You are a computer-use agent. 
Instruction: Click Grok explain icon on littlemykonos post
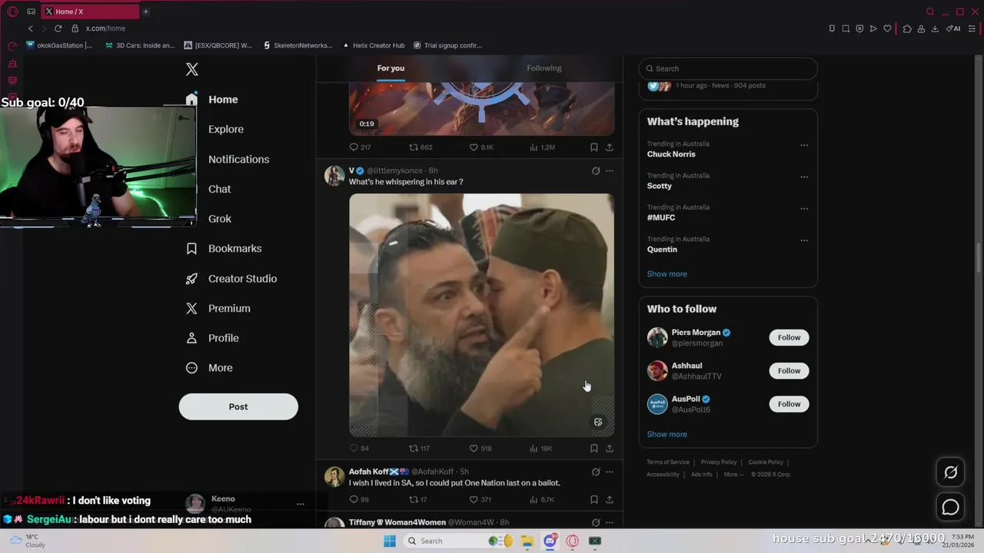pos(596,171)
